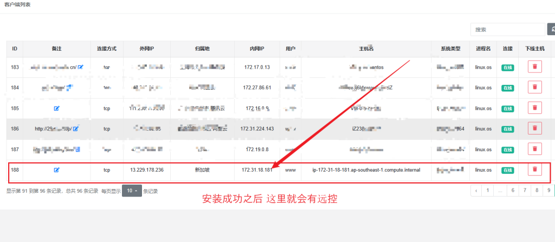Click the edit note icon in row 183

click(80, 67)
